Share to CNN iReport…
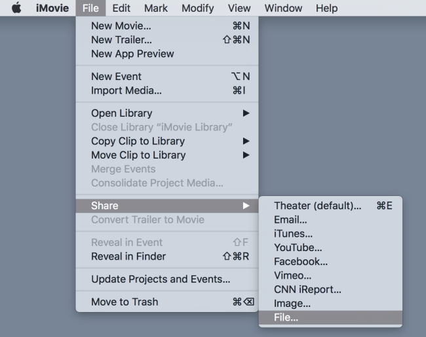 (330, 289)
